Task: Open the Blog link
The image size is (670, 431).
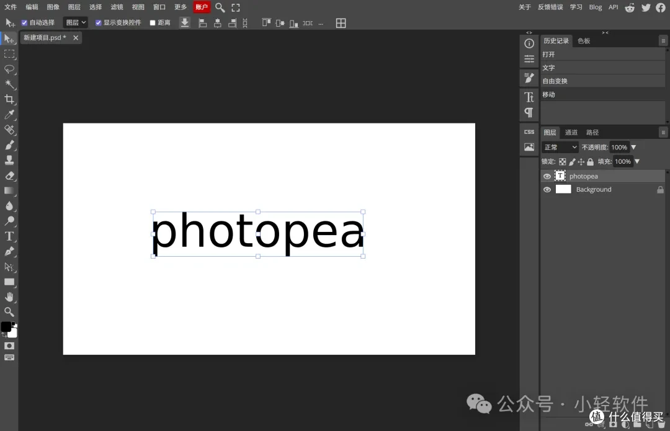Action: coord(595,7)
